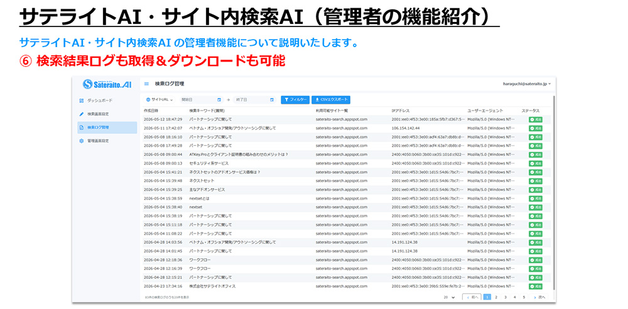The width and height of the screenshot is (628, 309).
Task: Click sateraito-search.appspot.com in the 2026-05-12 row
Action: (341, 119)
